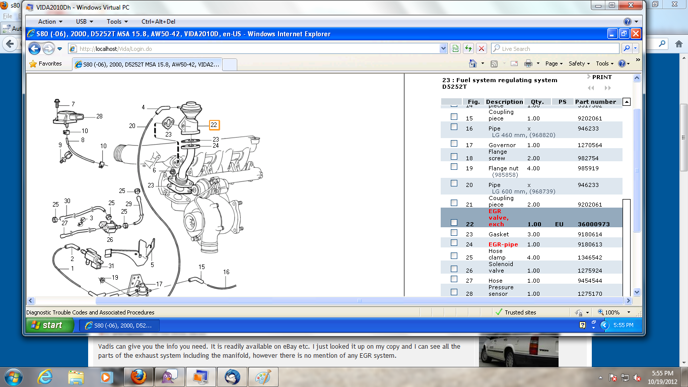Tick the checkbox for Gasket row 23

(454, 233)
